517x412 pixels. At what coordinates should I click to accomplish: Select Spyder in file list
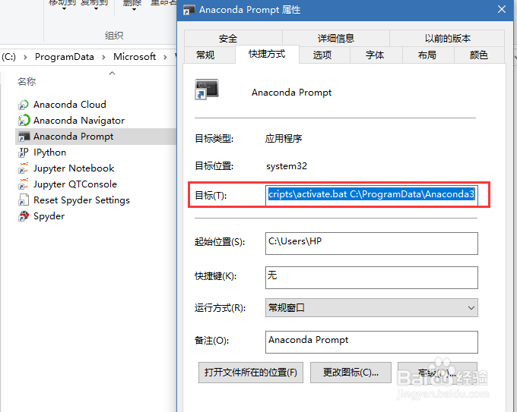pos(49,216)
